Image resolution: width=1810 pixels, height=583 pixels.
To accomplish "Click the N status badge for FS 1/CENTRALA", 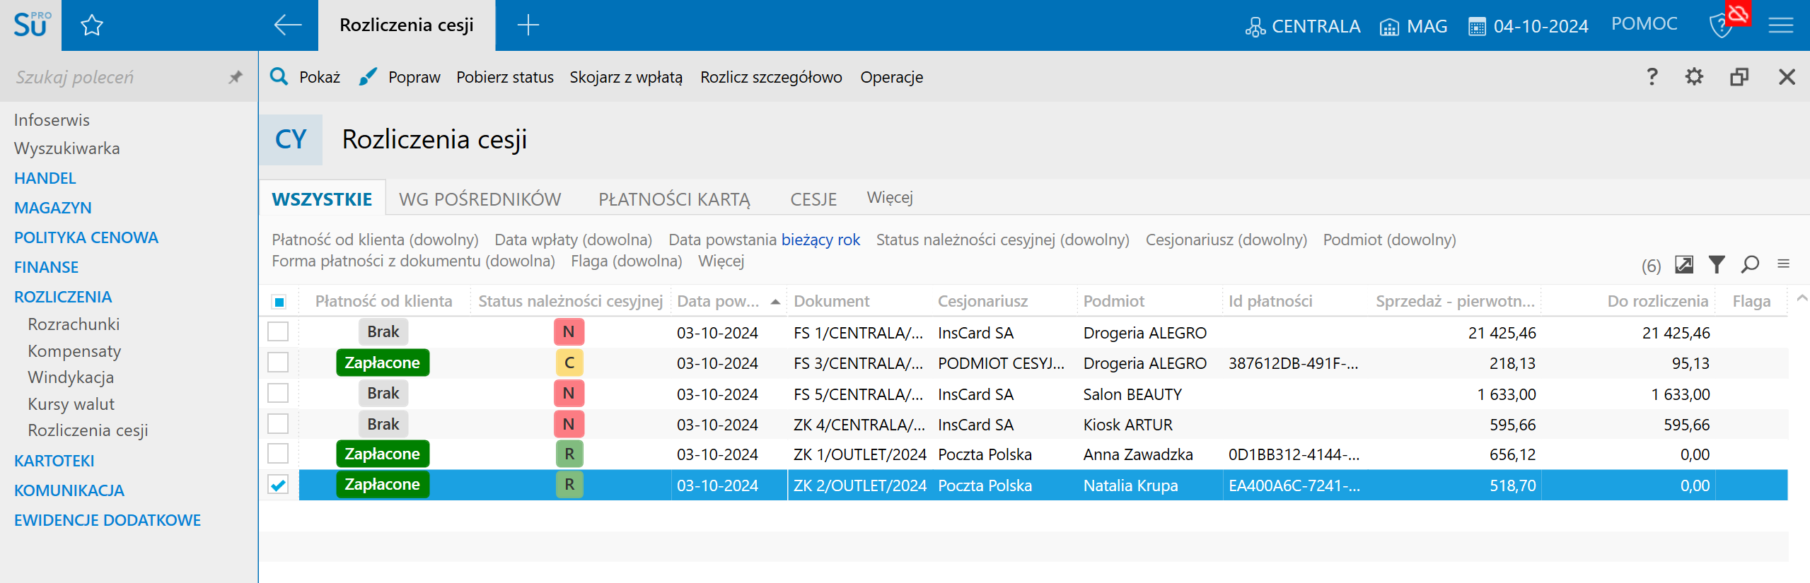I will (569, 332).
